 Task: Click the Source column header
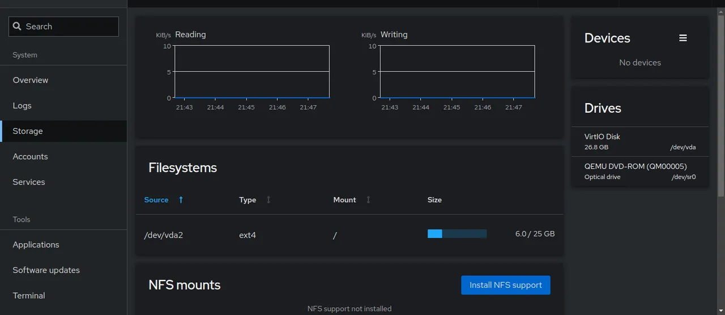coord(156,200)
